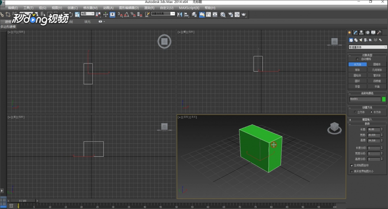The width and height of the screenshot is (388, 209).
Task: Open the 视图(V) menu
Action: (x=57, y=8)
